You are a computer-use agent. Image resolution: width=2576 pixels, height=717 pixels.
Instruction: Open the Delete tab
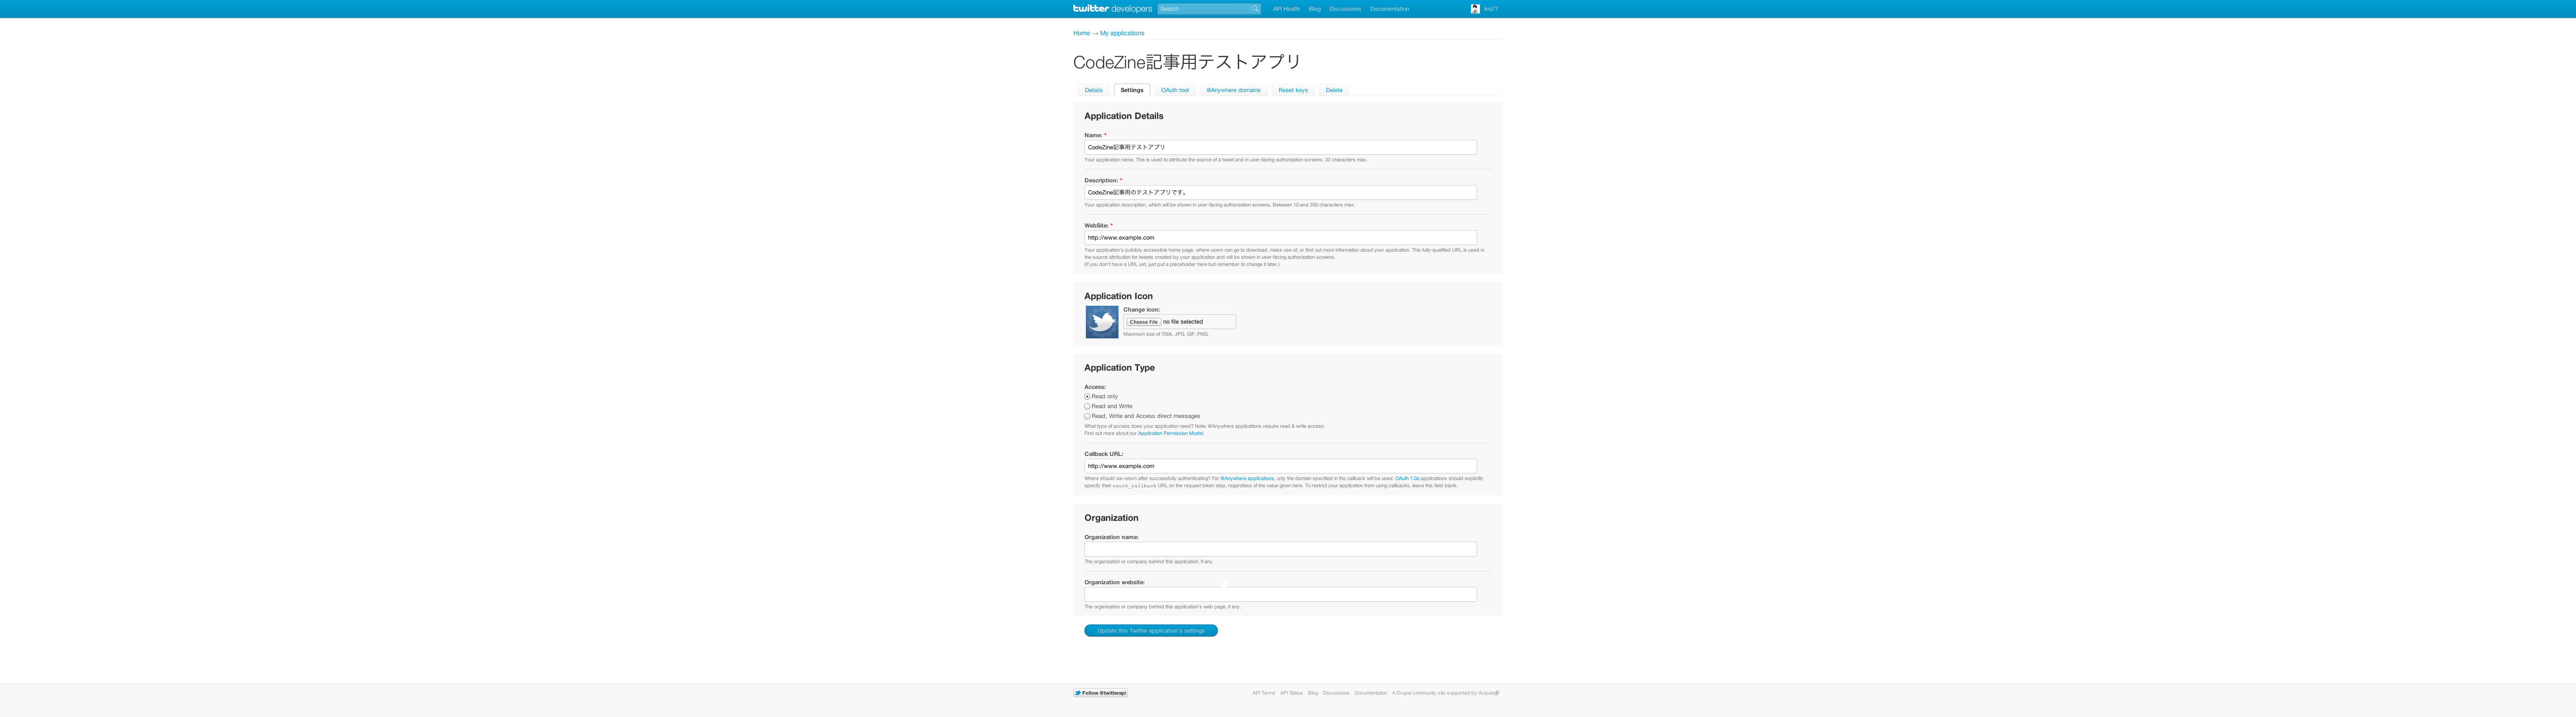click(1334, 90)
